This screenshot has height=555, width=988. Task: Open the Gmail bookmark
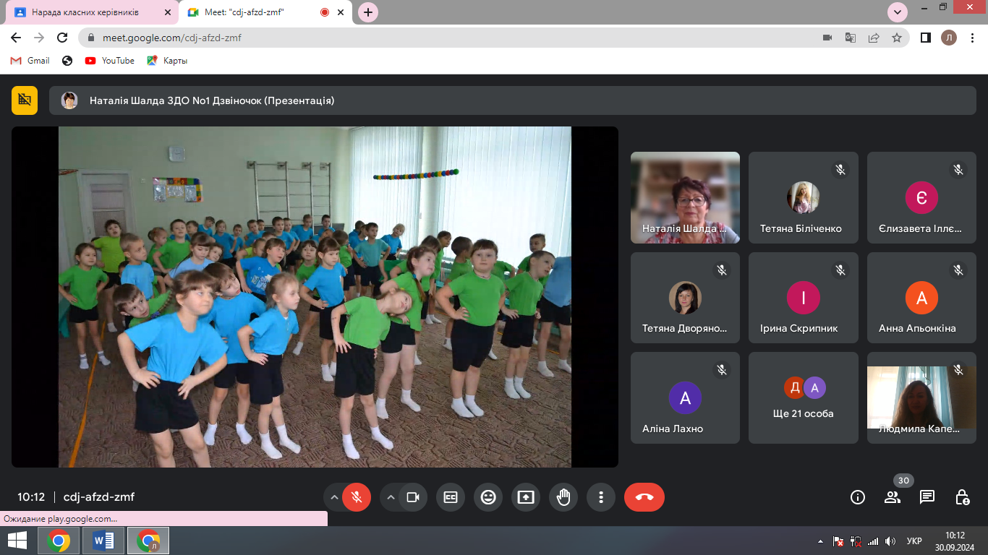30,61
